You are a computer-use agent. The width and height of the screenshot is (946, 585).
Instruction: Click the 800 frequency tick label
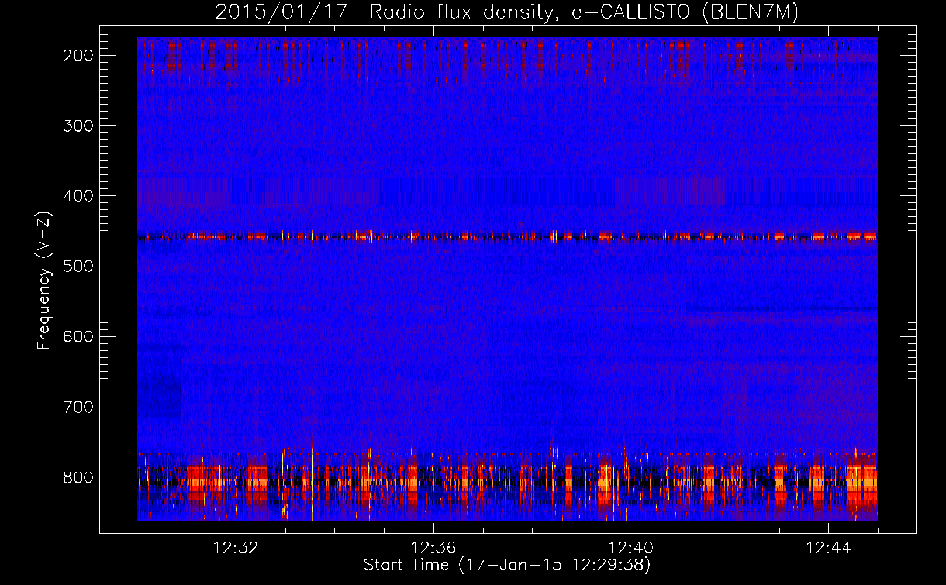click(78, 477)
